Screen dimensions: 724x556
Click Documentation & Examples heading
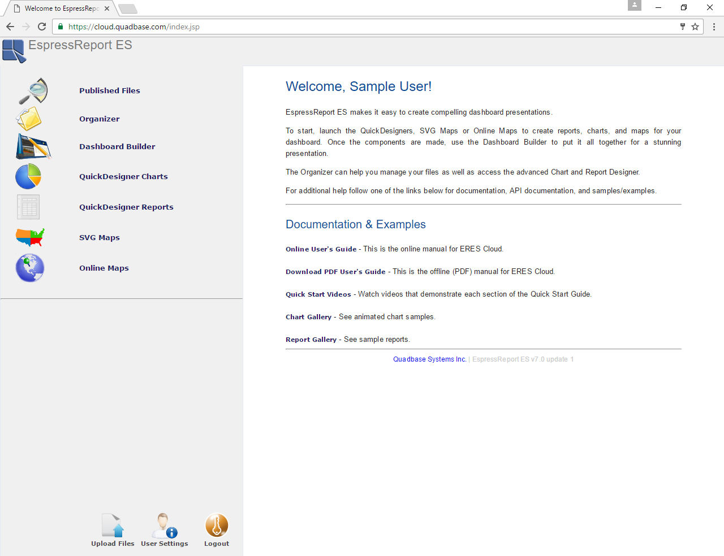[356, 224]
